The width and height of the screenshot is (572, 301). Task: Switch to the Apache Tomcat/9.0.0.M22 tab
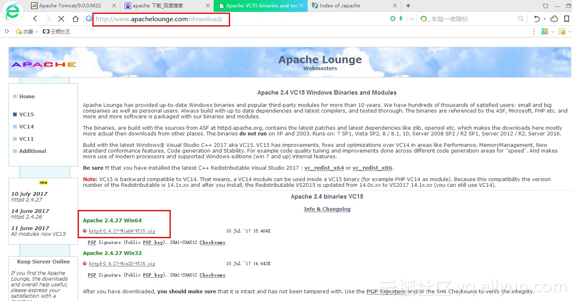tap(70, 6)
